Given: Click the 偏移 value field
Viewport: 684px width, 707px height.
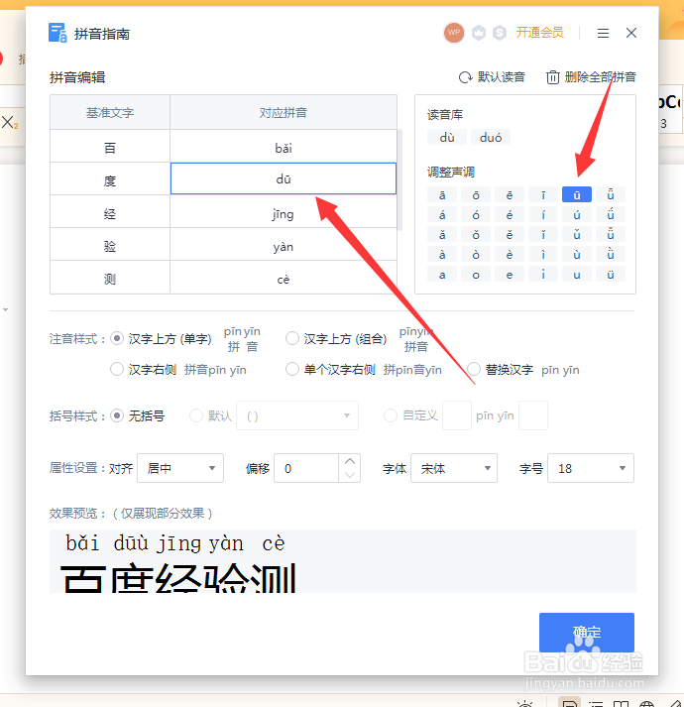Looking at the screenshot, I should click(306, 468).
